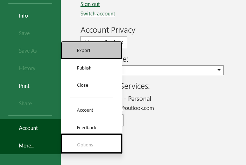Click the Switch account link

98,14
